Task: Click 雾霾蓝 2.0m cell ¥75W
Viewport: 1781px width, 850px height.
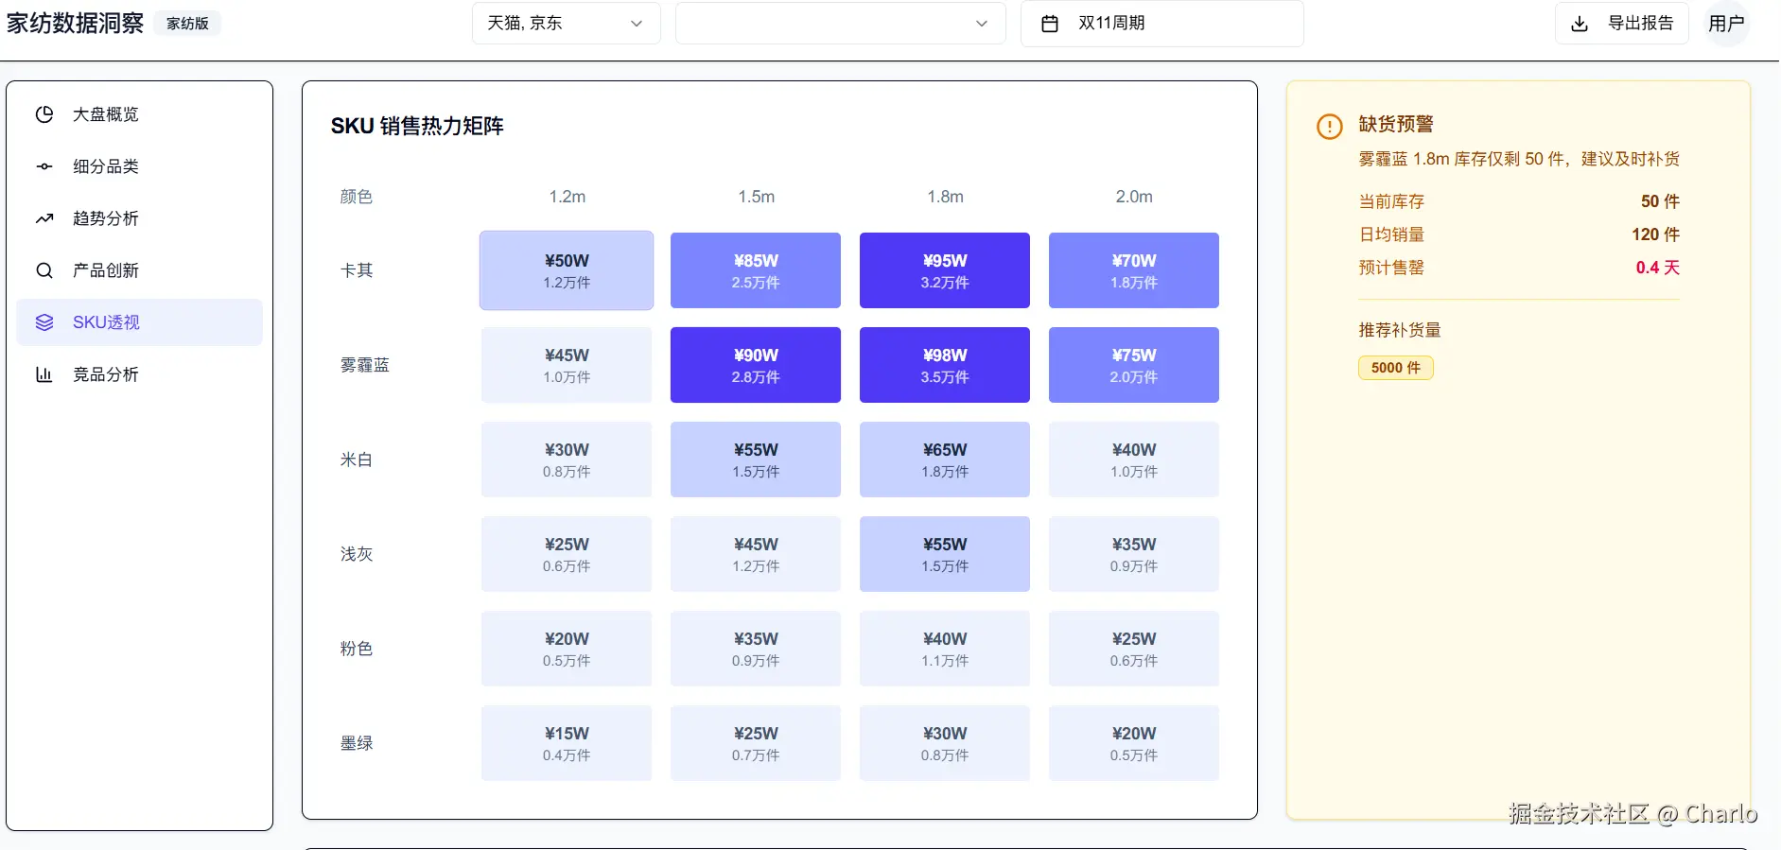Action: point(1134,365)
